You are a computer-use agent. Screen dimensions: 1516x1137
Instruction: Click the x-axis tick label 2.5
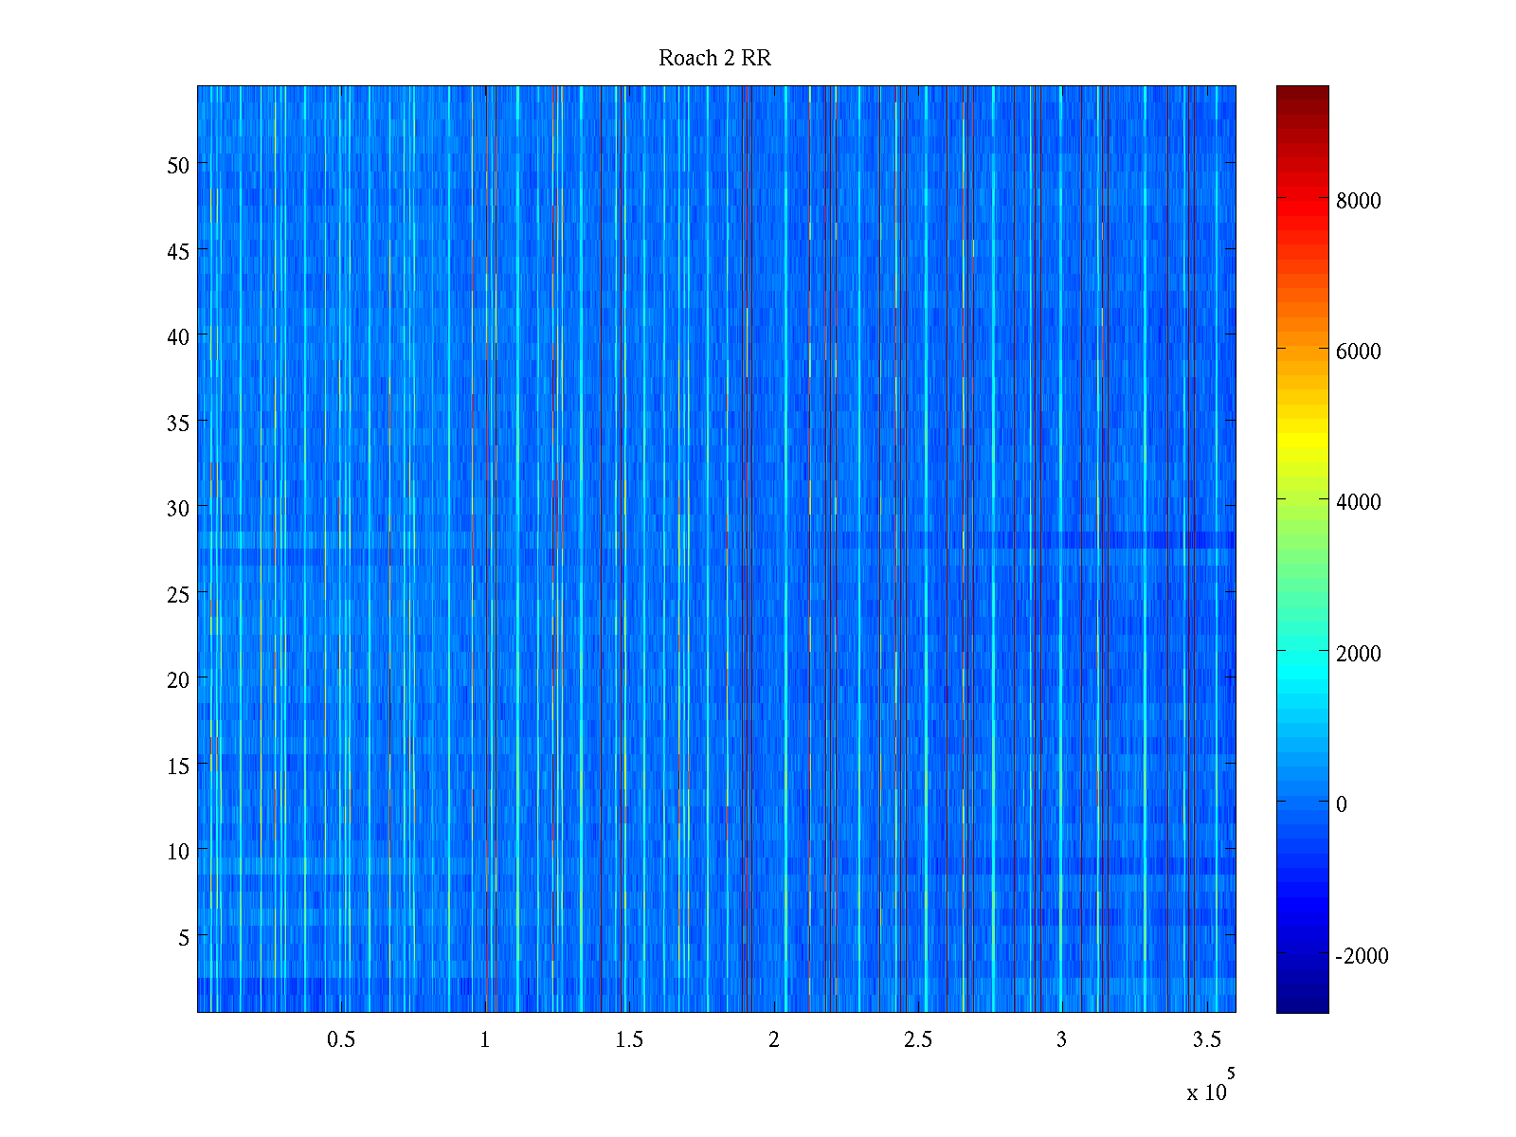[x=917, y=1040]
